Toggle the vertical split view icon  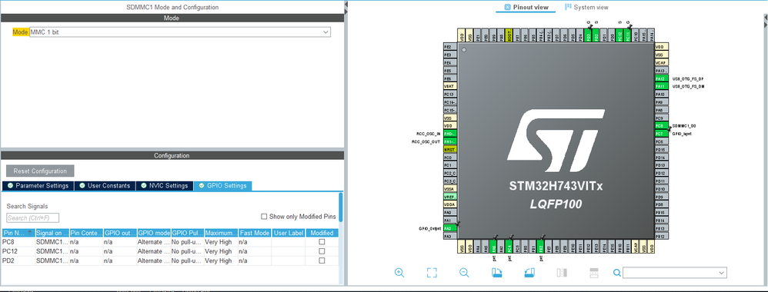coord(562,273)
